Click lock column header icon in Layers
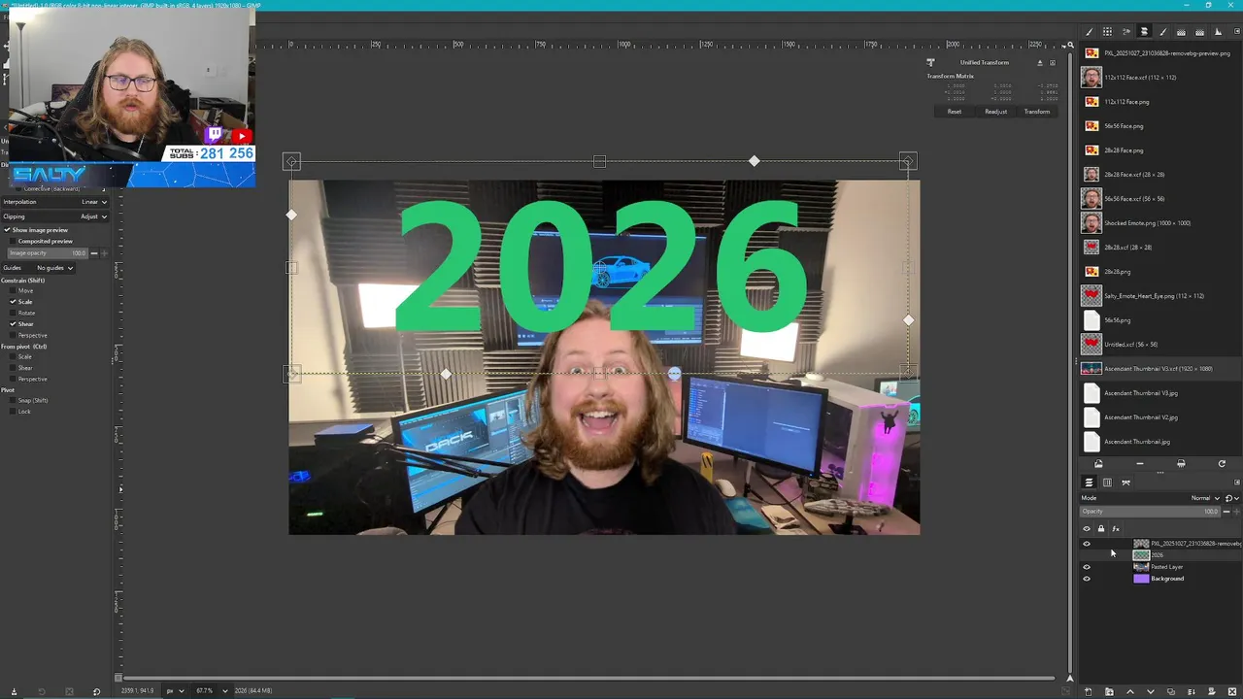 click(1100, 529)
